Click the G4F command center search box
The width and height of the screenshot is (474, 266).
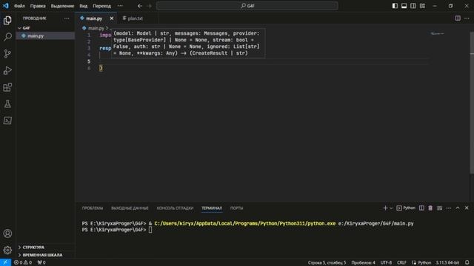pyautogui.click(x=247, y=6)
